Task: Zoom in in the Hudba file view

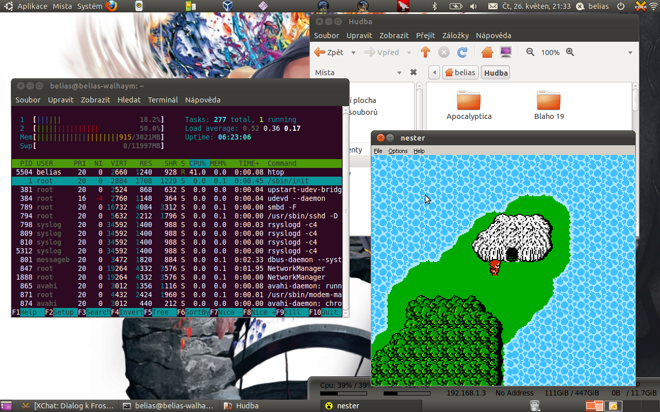Action: tap(570, 52)
